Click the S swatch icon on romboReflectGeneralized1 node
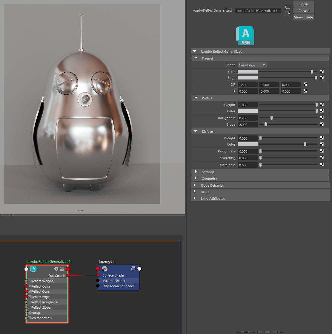The width and height of the screenshot is (332, 334). [56, 268]
